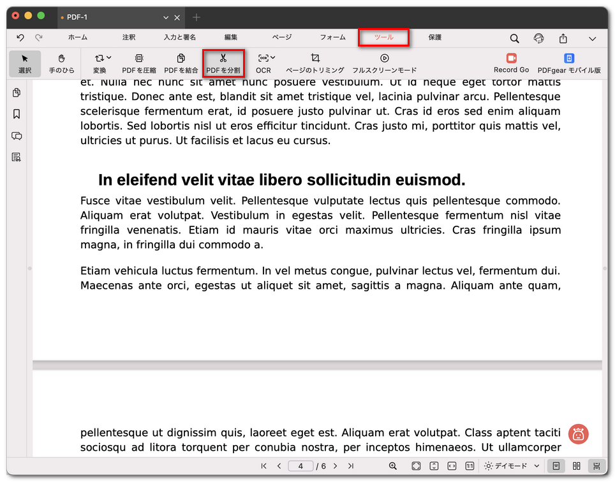Image resolution: width=615 pixels, height=482 pixels.
Task: Open the search-results sidebar panel icon
Action: click(17, 157)
